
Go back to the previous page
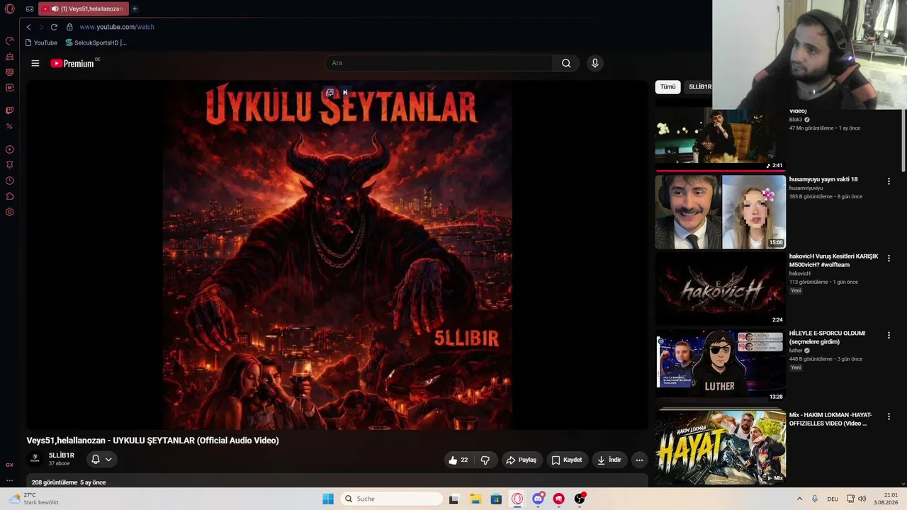pos(28,27)
